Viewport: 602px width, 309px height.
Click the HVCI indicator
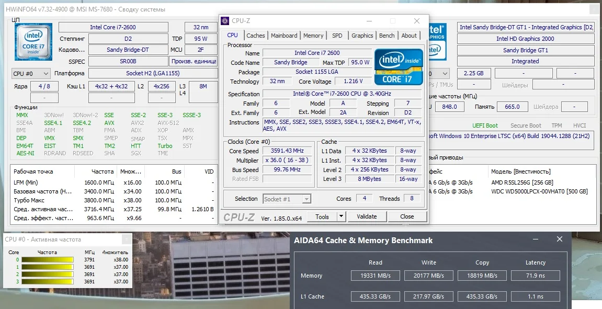pos(580,125)
